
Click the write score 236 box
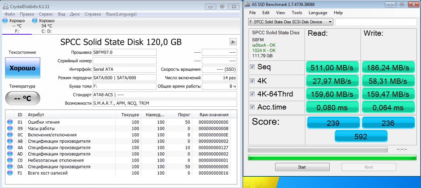[x=388, y=123]
